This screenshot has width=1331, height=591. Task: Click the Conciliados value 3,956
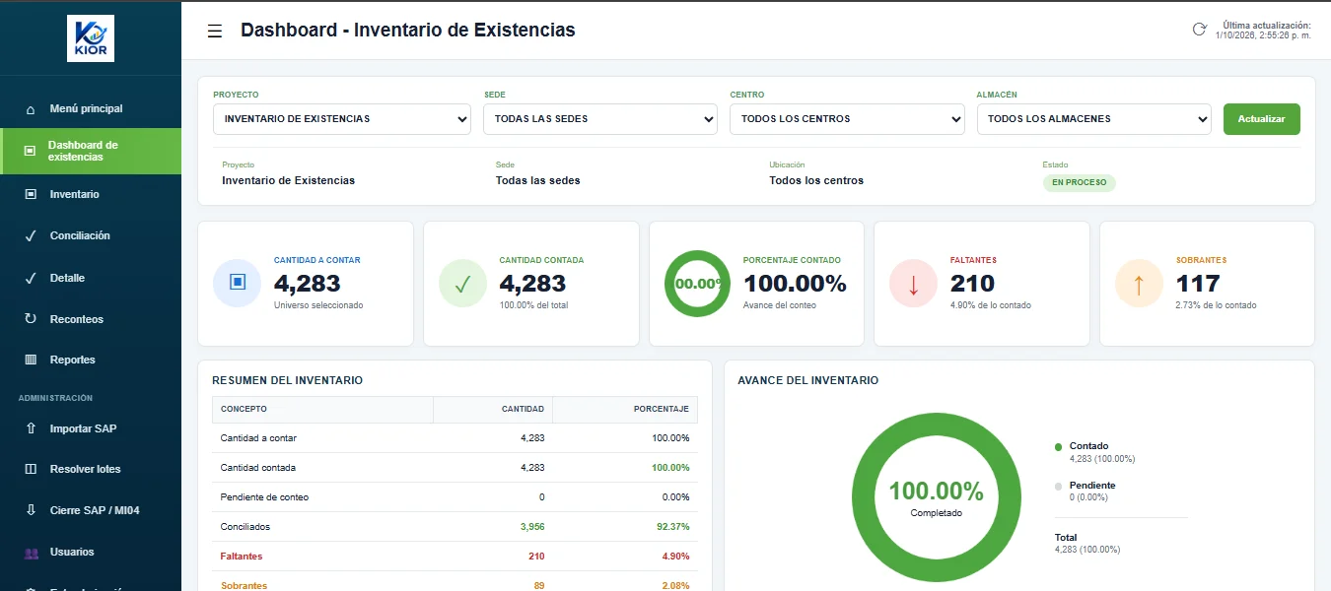click(x=532, y=527)
